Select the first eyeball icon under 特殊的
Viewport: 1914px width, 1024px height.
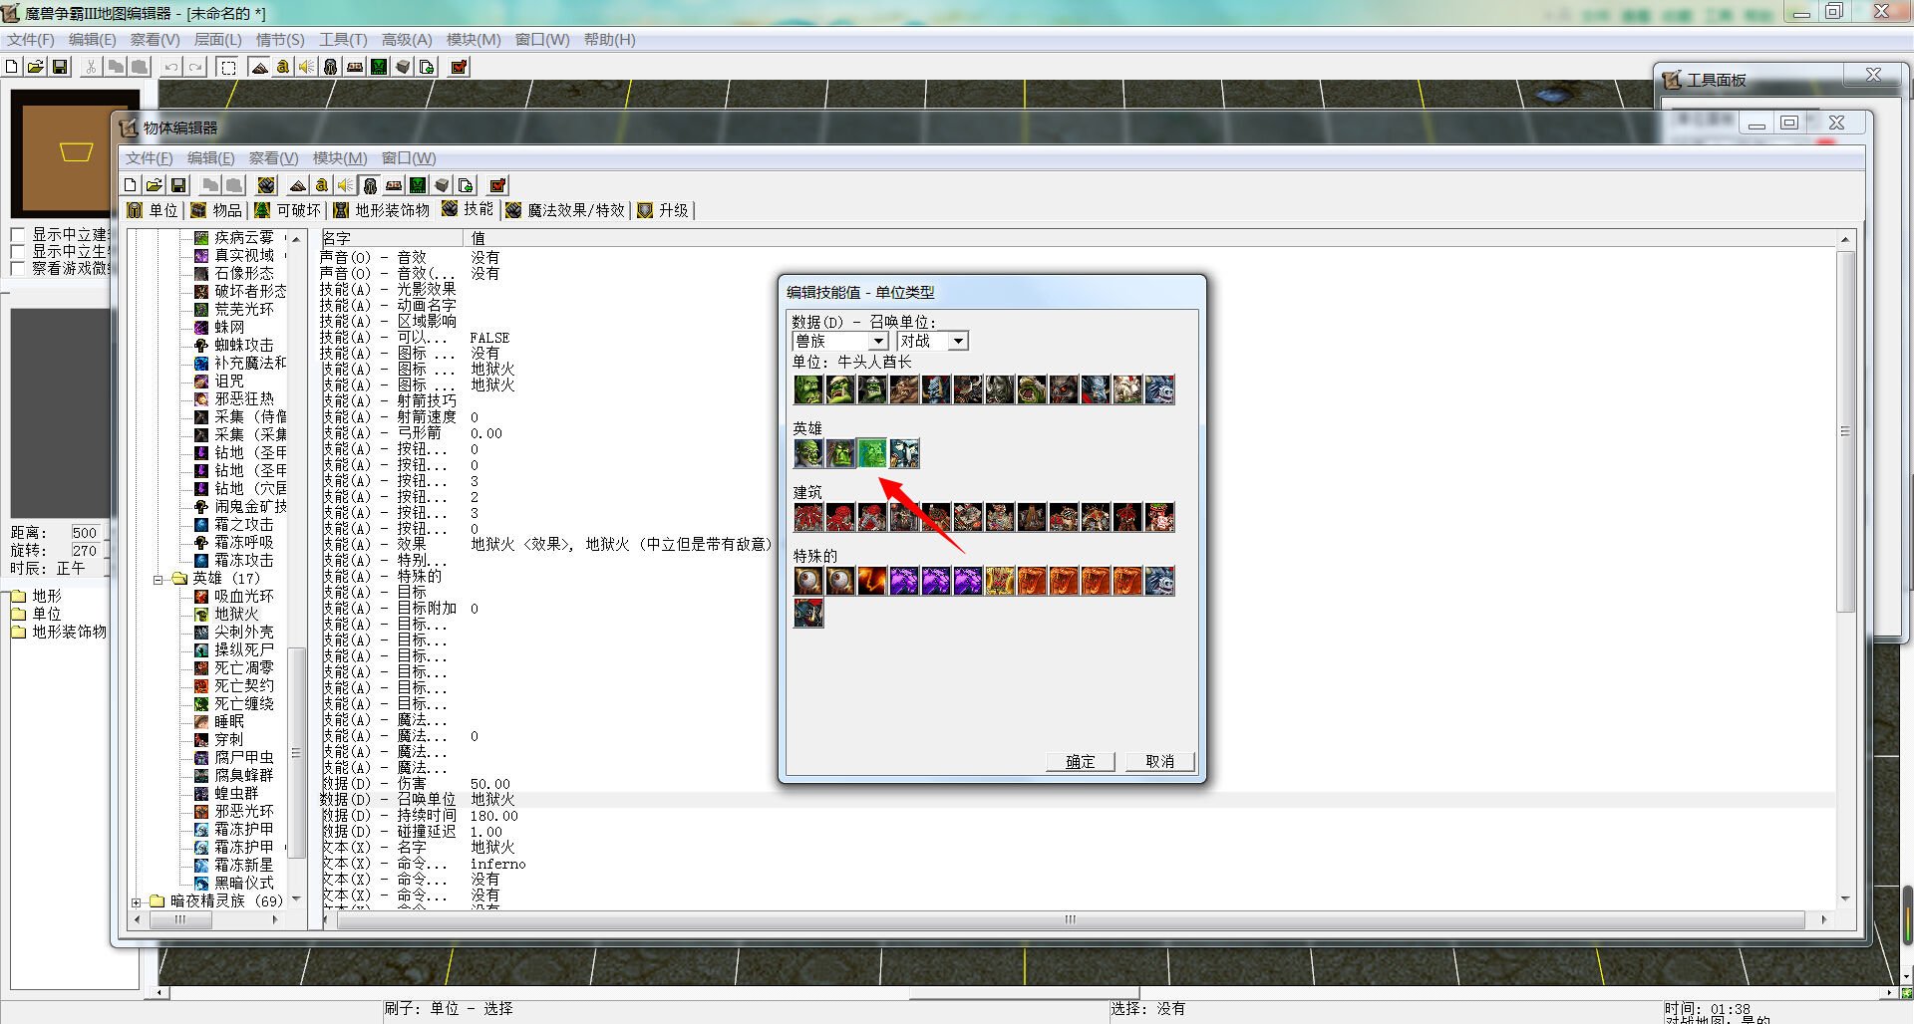pos(808,581)
